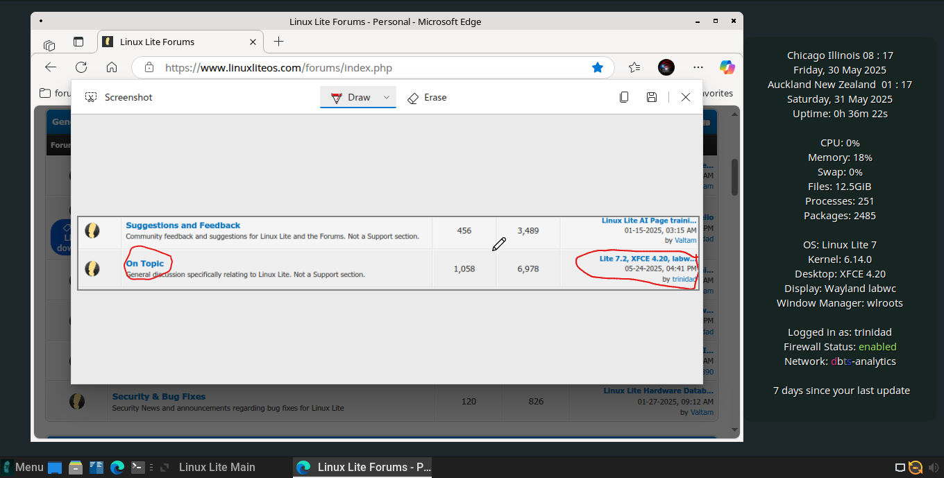Click 'Suggestions and Feedback' in the screenshot preview

click(x=183, y=225)
